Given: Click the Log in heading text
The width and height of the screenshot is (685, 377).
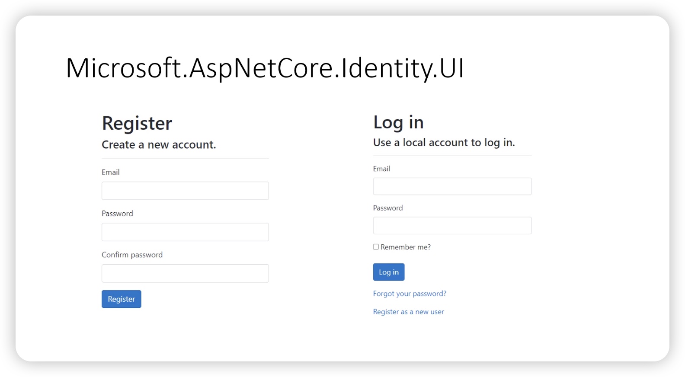Looking at the screenshot, I should pos(398,123).
